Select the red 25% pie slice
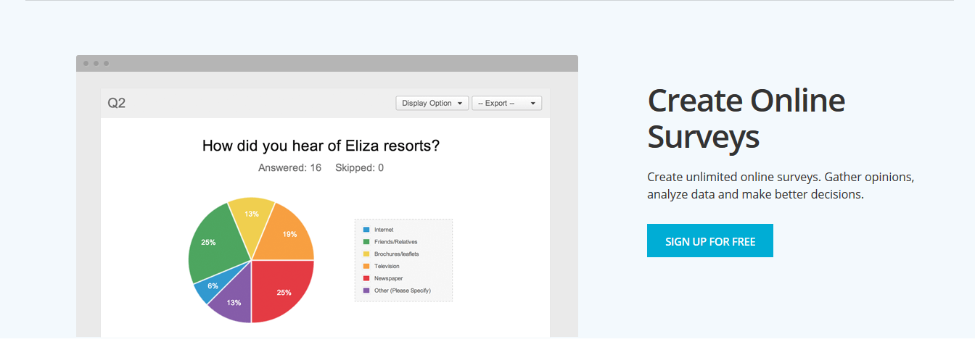 [283, 291]
